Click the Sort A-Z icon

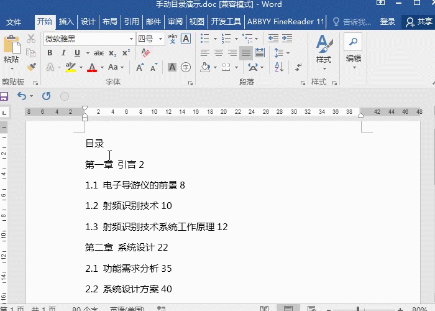(x=279, y=67)
